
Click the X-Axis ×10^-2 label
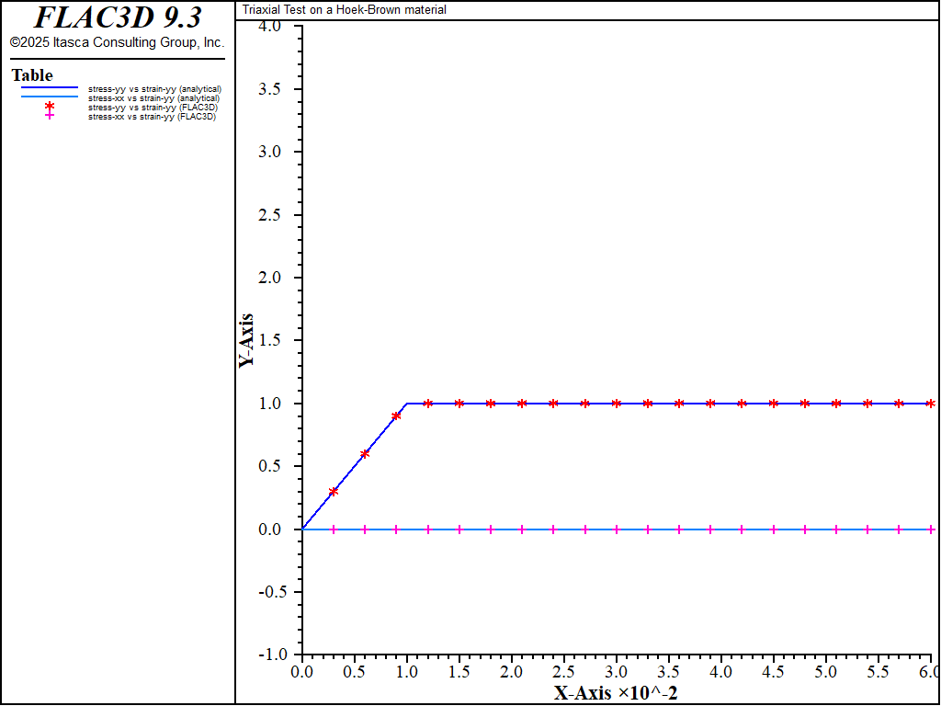pos(616,692)
